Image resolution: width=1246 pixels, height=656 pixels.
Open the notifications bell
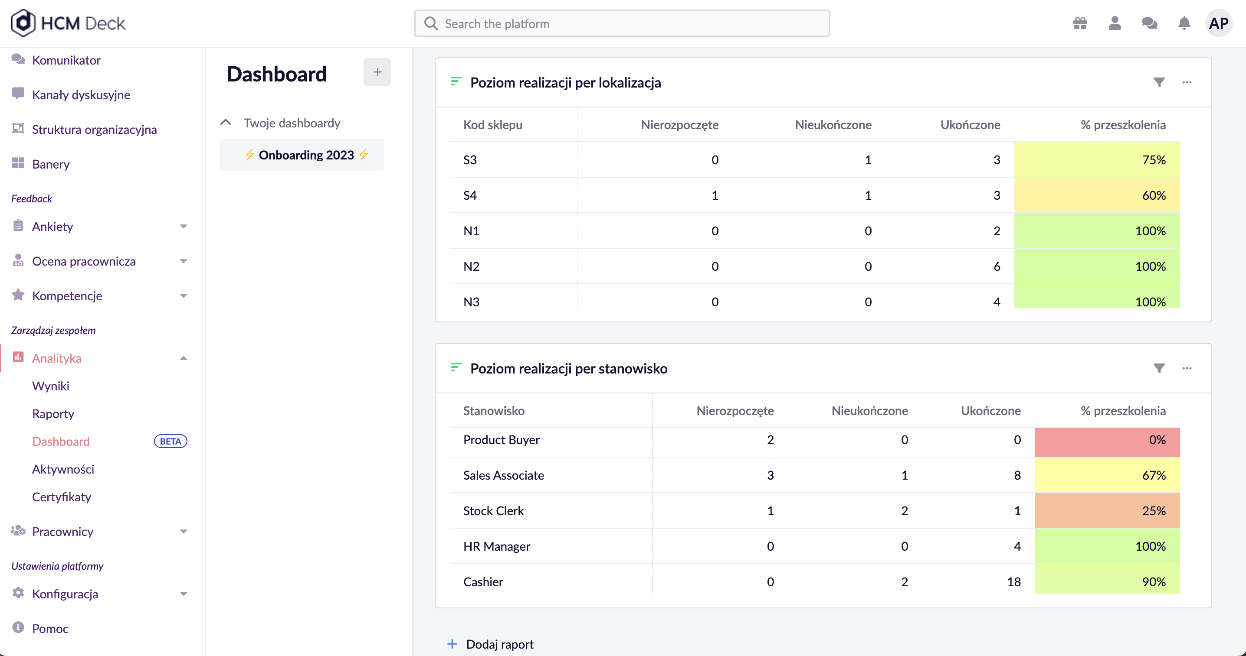(x=1184, y=23)
